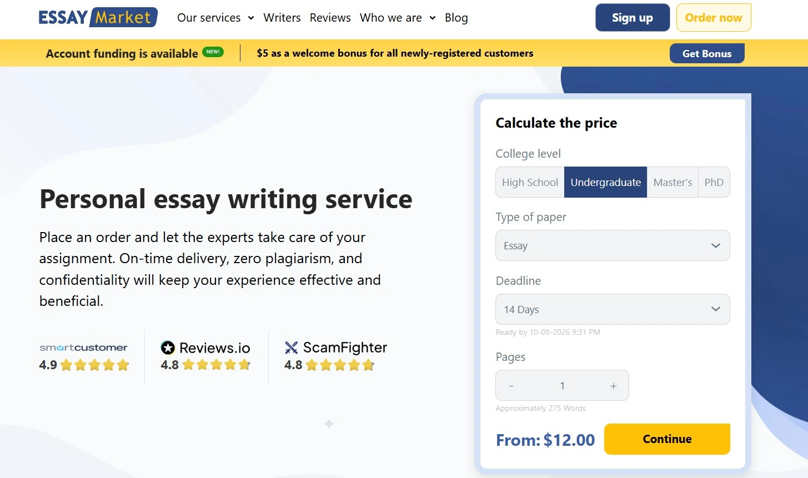Select High School college level
Image resolution: width=808 pixels, height=478 pixels.
tap(530, 182)
